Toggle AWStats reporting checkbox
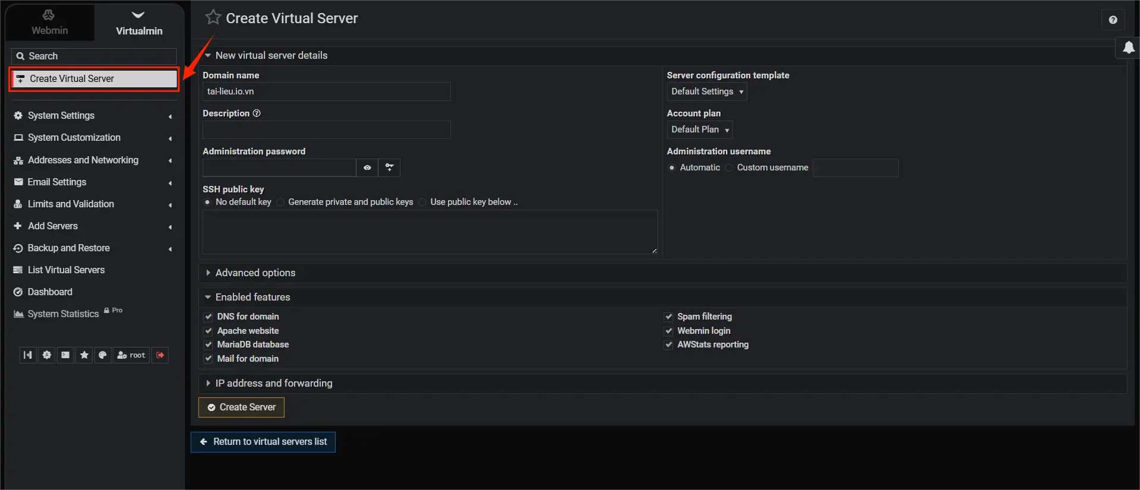Viewport: 1140px width, 490px height. (x=669, y=344)
